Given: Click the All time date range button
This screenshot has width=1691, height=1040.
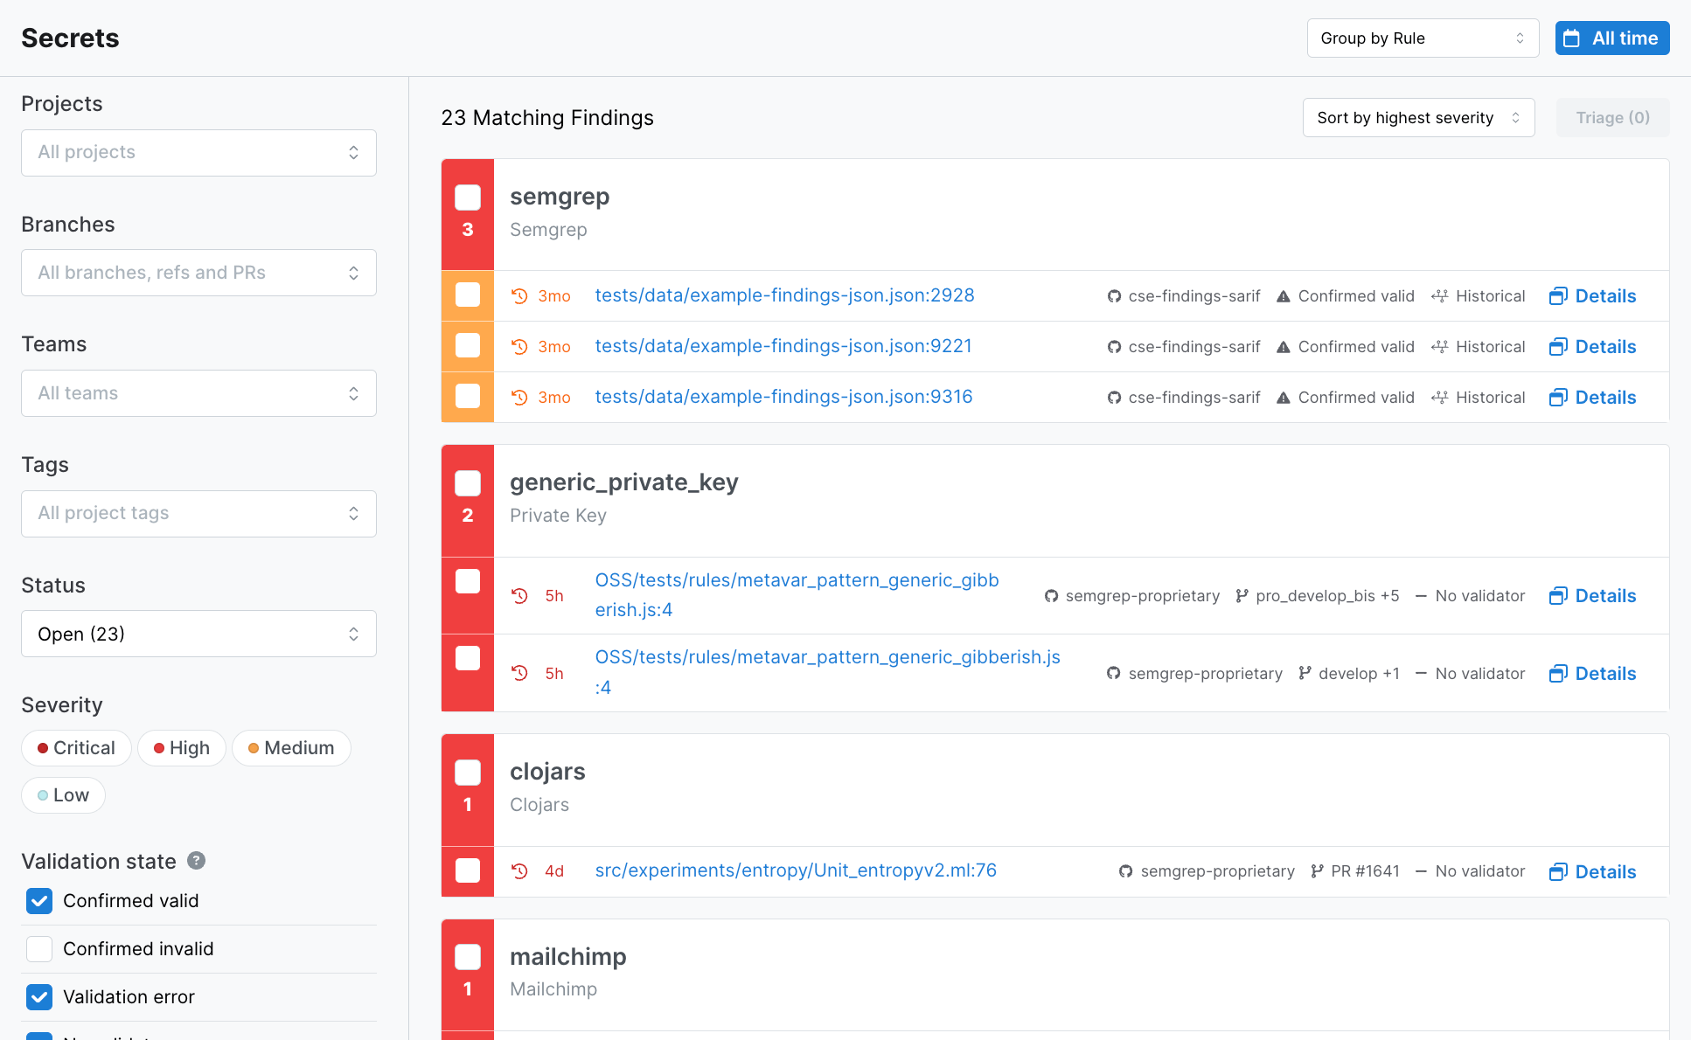Looking at the screenshot, I should click(1612, 38).
